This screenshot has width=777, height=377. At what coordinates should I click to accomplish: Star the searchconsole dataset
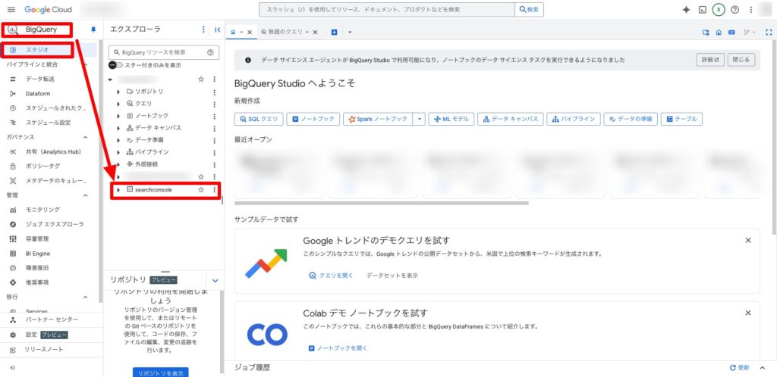201,190
